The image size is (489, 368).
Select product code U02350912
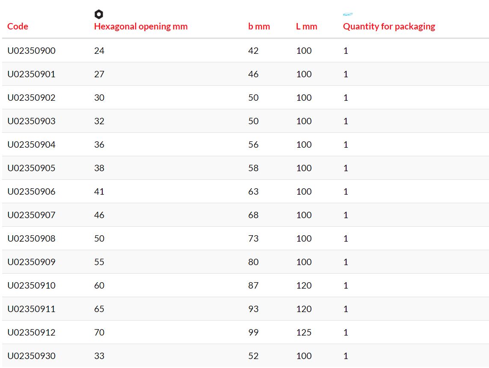[x=32, y=332]
